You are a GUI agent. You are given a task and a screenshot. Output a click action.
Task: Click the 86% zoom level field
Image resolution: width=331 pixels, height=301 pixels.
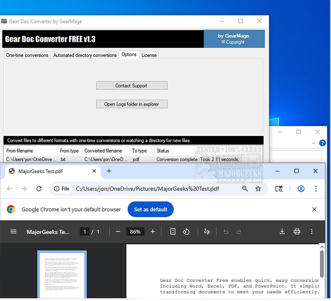coord(135,232)
